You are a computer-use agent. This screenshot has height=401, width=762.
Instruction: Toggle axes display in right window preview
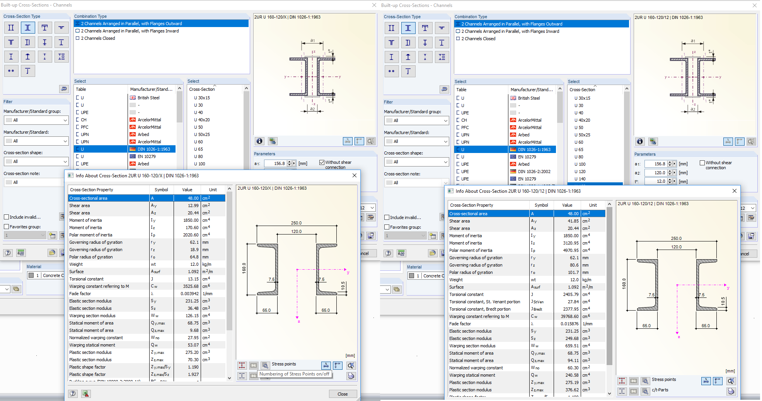(740, 141)
